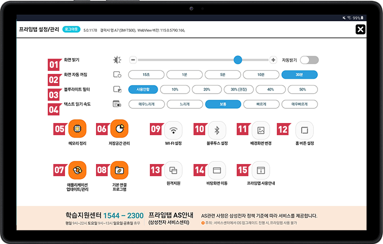Close the settings screen with X

pos(360,29)
